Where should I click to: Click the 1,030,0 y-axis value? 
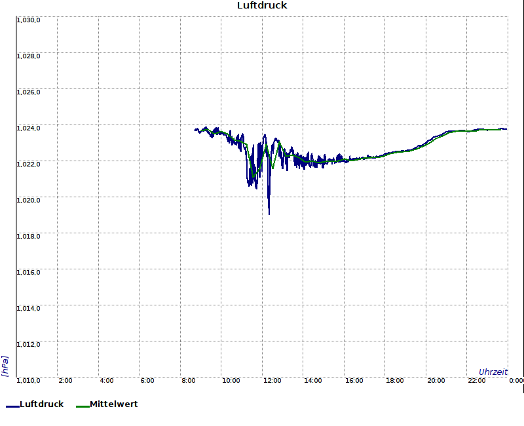tap(28, 20)
